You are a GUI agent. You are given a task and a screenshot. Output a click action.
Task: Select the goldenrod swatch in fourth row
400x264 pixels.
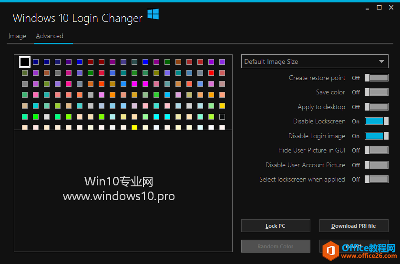click(x=134, y=95)
